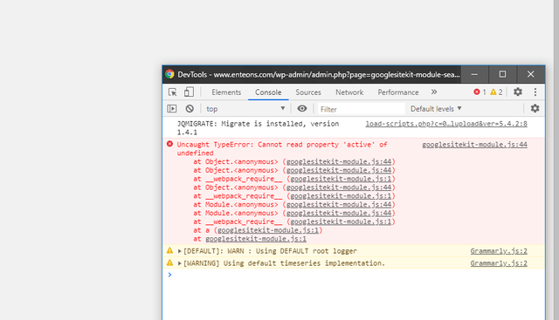The width and height of the screenshot is (559, 320).
Task: Click the red error count badge
Action: pos(480,92)
